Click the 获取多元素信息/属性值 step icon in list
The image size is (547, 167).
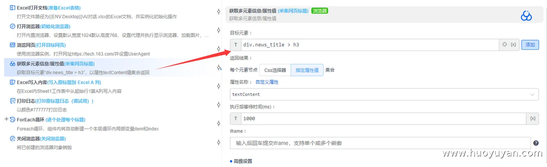[13, 64]
